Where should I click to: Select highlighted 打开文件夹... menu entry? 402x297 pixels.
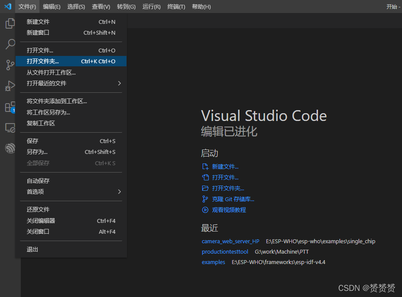click(x=71, y=61)
